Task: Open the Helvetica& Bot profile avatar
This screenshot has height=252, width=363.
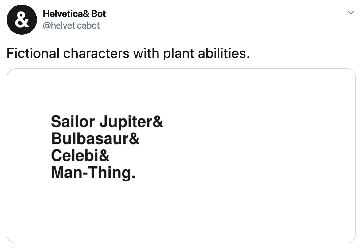Action: 21,20
